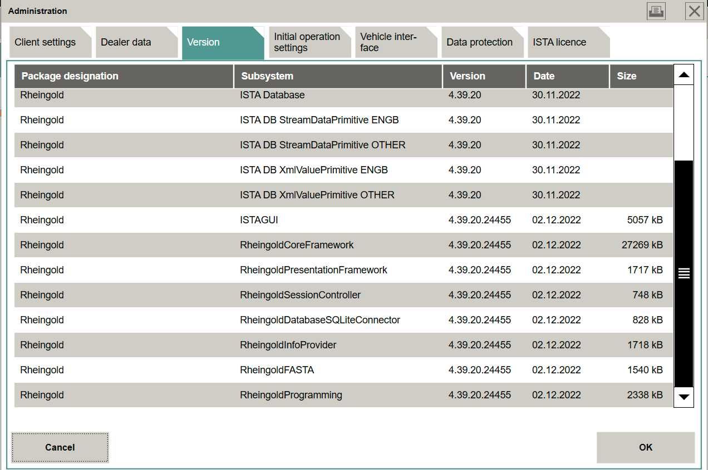This screenshot has width=708, height=470.
Task: Click the scrollbar thumb grip
Action: tap(684, 273)
